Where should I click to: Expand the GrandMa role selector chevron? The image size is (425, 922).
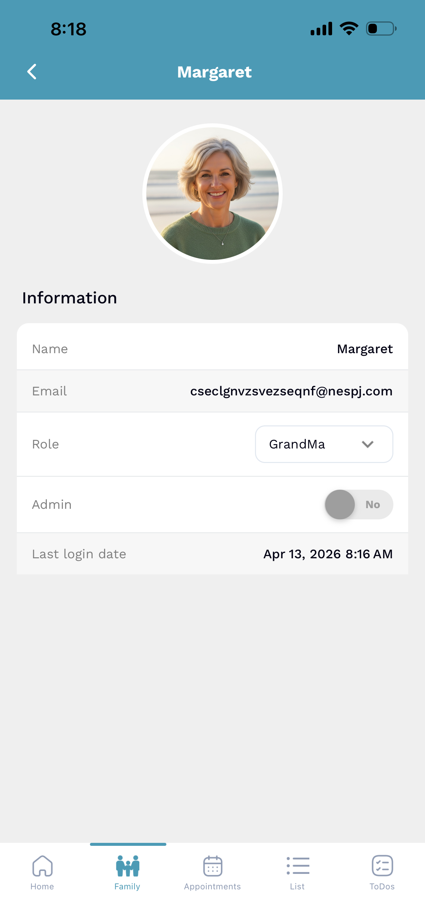click(x=367, y=445)
